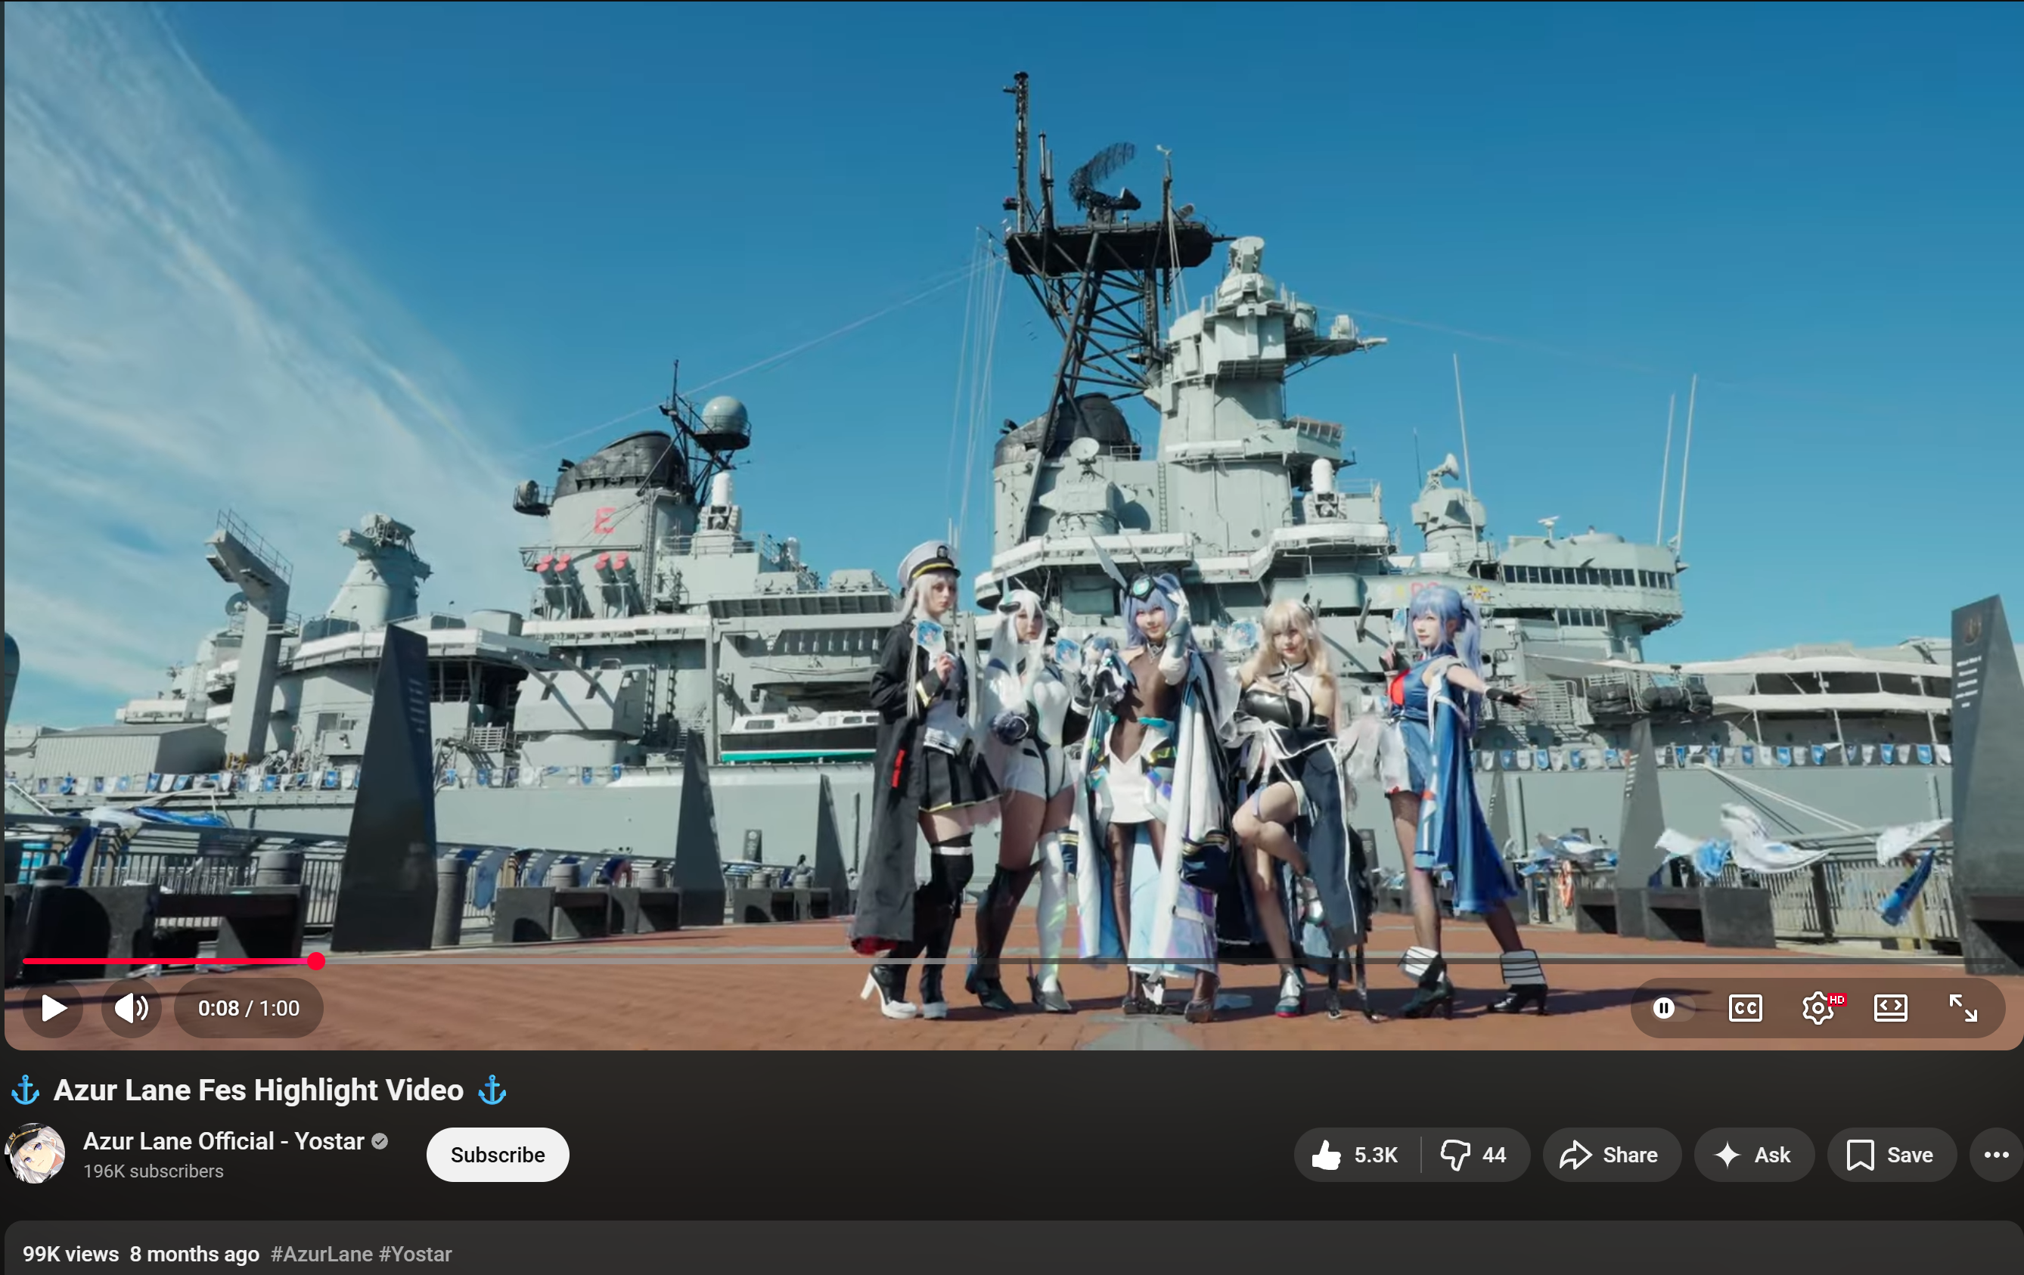Image resolution: width=2024 pixels, height=1275 pixels.
Task: Click the 99K views text
Action: 70,1254
